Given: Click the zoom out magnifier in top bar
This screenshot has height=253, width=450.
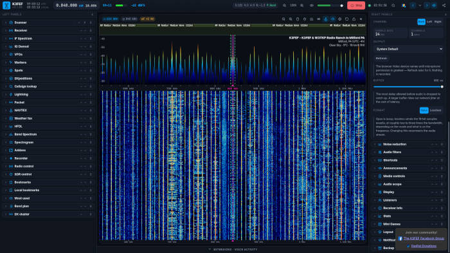Looking at the screenshot, I should [x=284, y=5].
